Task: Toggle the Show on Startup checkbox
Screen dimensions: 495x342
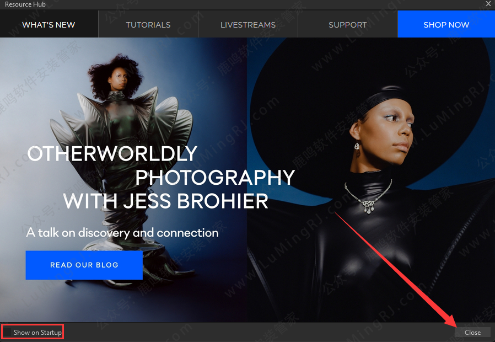Action: 8,332
